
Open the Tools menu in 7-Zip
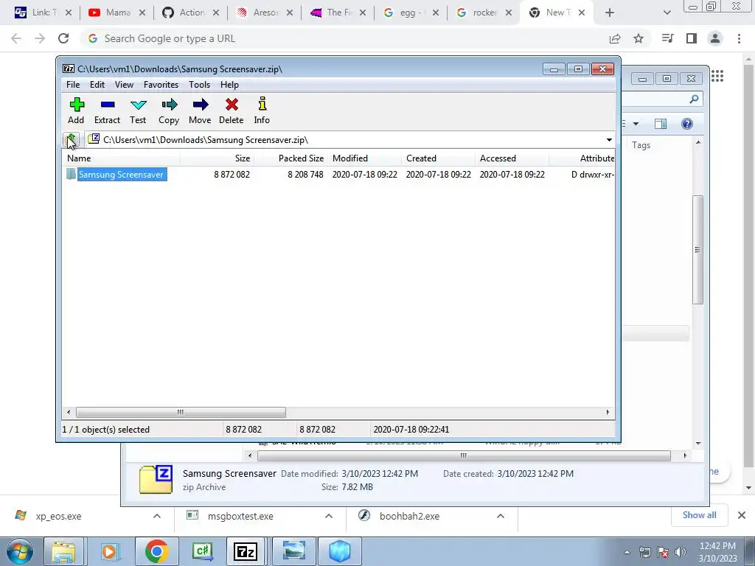click(x=199, y=85)
